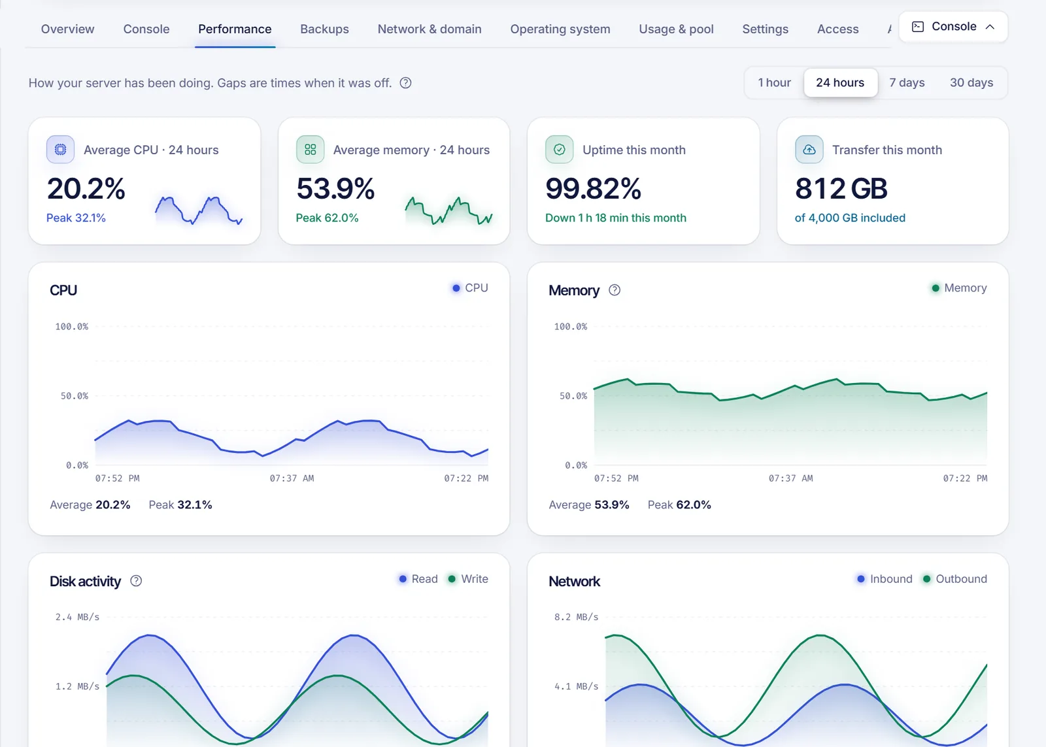Click help icon after server description text
The height and width of the screenshot is (747, 1046).
[405, 83]
